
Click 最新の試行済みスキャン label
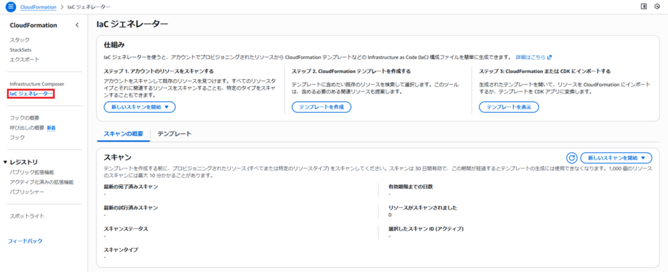[x=131, y=208]
